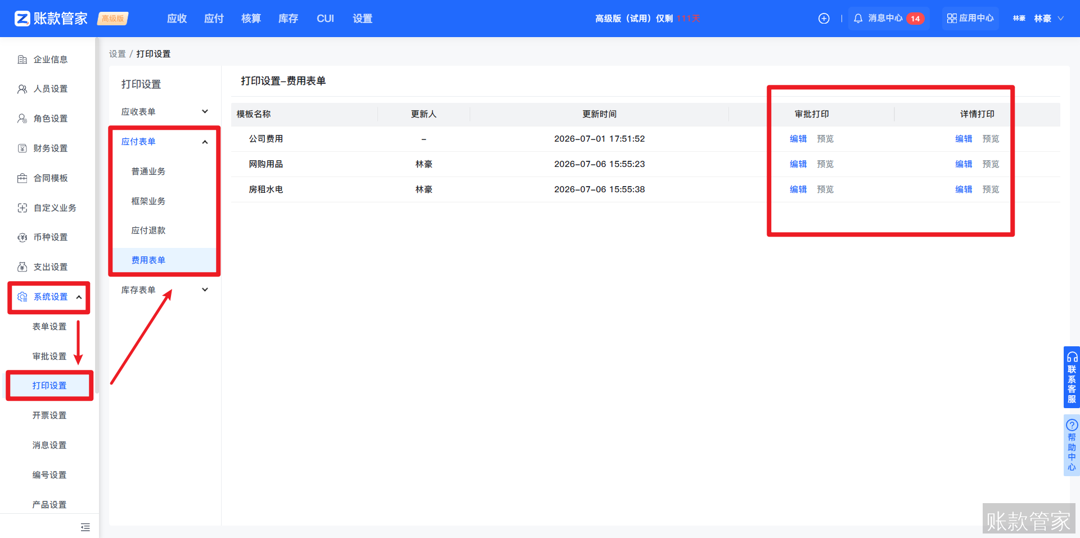
Task: Open the 核算 top menu
Action: pyautogui.click(x=251, y=19)
